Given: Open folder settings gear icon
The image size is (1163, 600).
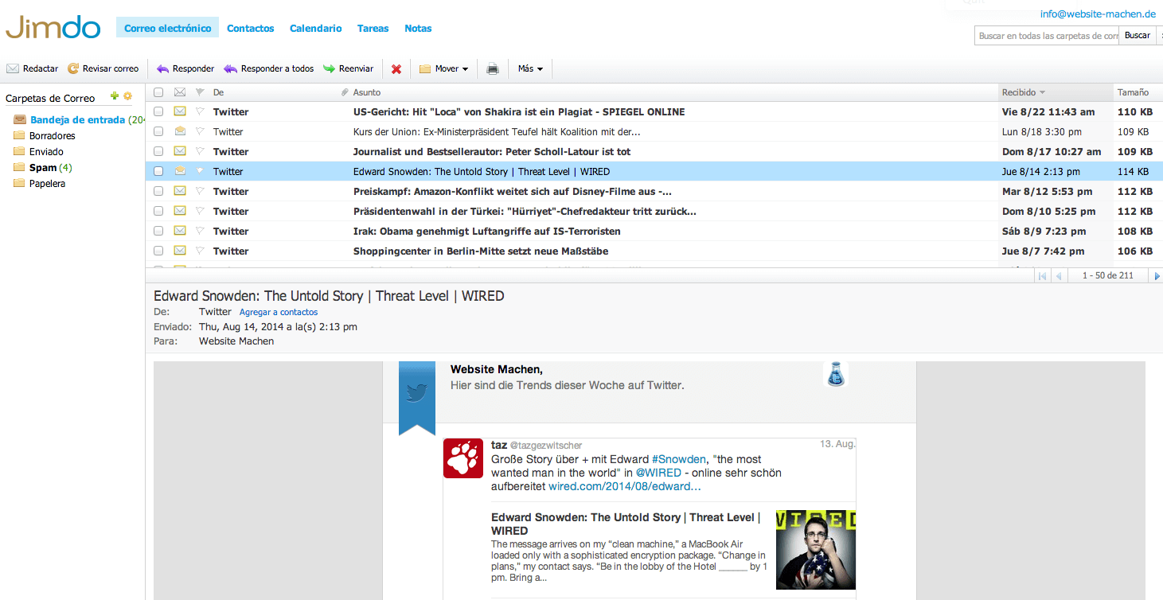Looking at the screenshot, I should pyautogui.click(x=127, y=96).
